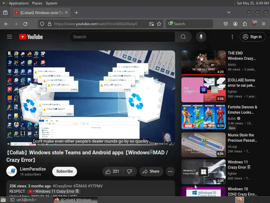Open Windows 11 Crazy Error thumbnail
Image resolution: width=270 pixels, height=203 pixels.
pos(203,172)
